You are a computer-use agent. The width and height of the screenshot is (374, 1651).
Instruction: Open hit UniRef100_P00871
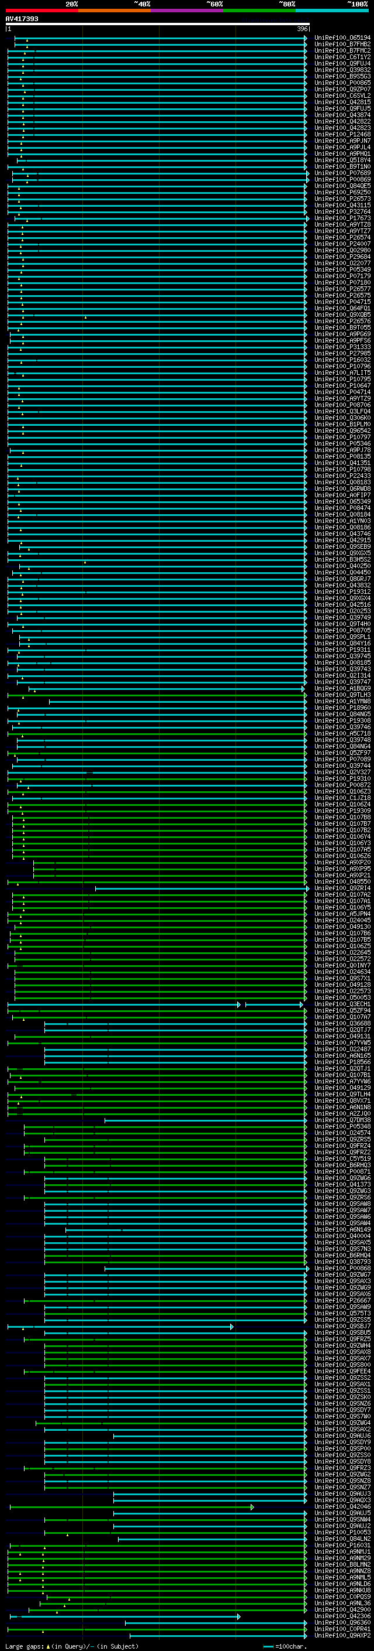[x=342, y=1171]
